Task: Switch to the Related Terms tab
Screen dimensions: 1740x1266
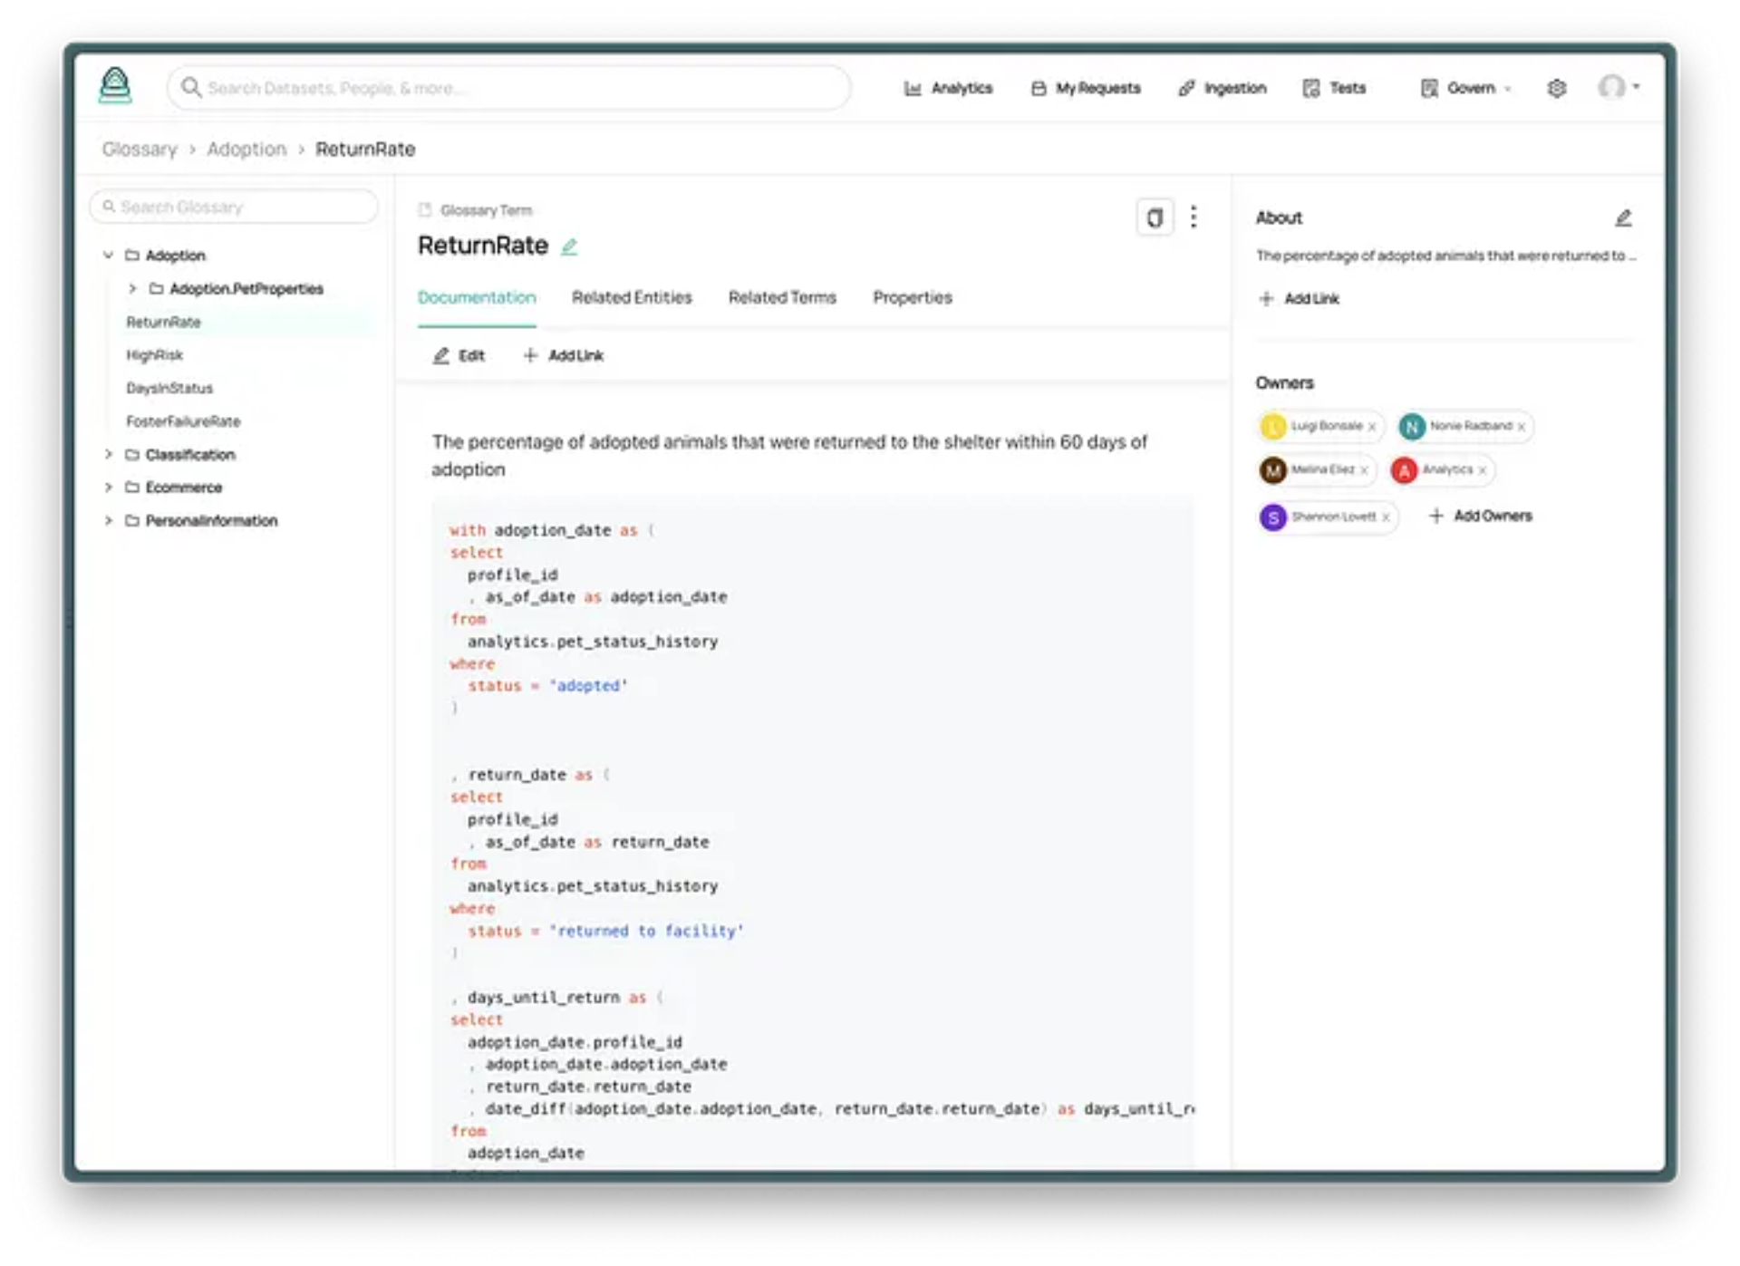Action: [782, 297]
